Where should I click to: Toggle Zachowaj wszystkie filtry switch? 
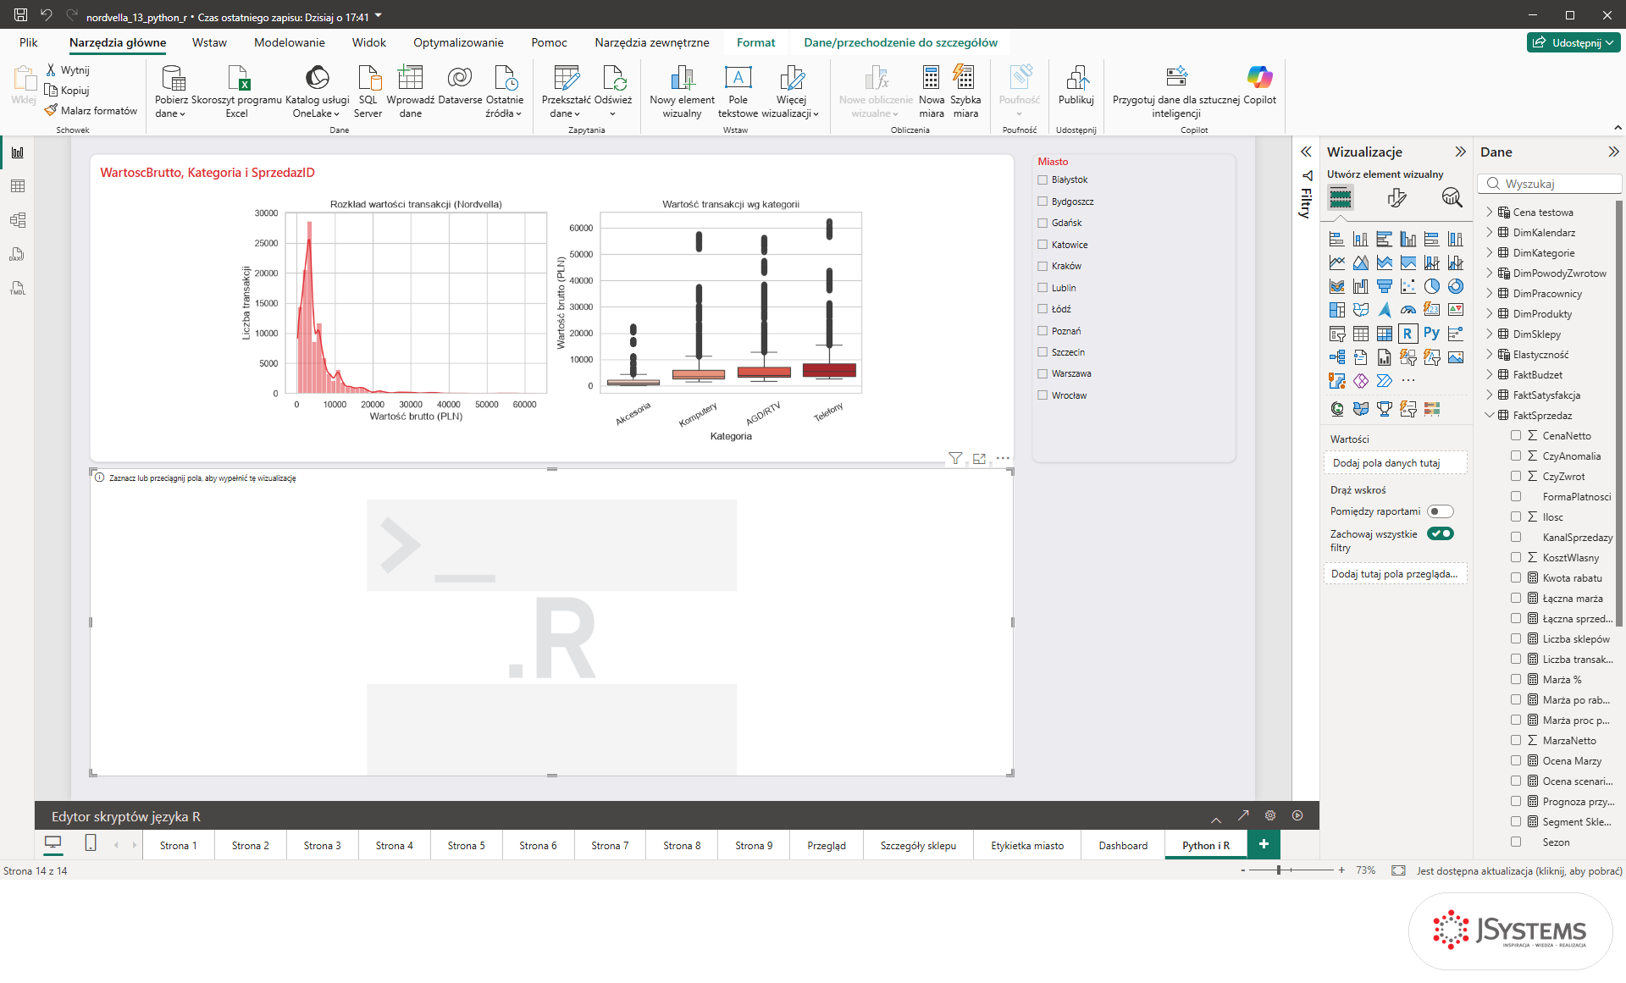point(1440,533)
